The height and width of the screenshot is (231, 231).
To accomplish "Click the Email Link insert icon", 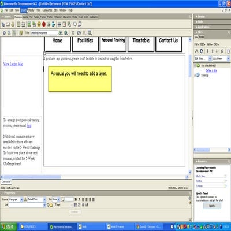I will (x=8, y=24).
